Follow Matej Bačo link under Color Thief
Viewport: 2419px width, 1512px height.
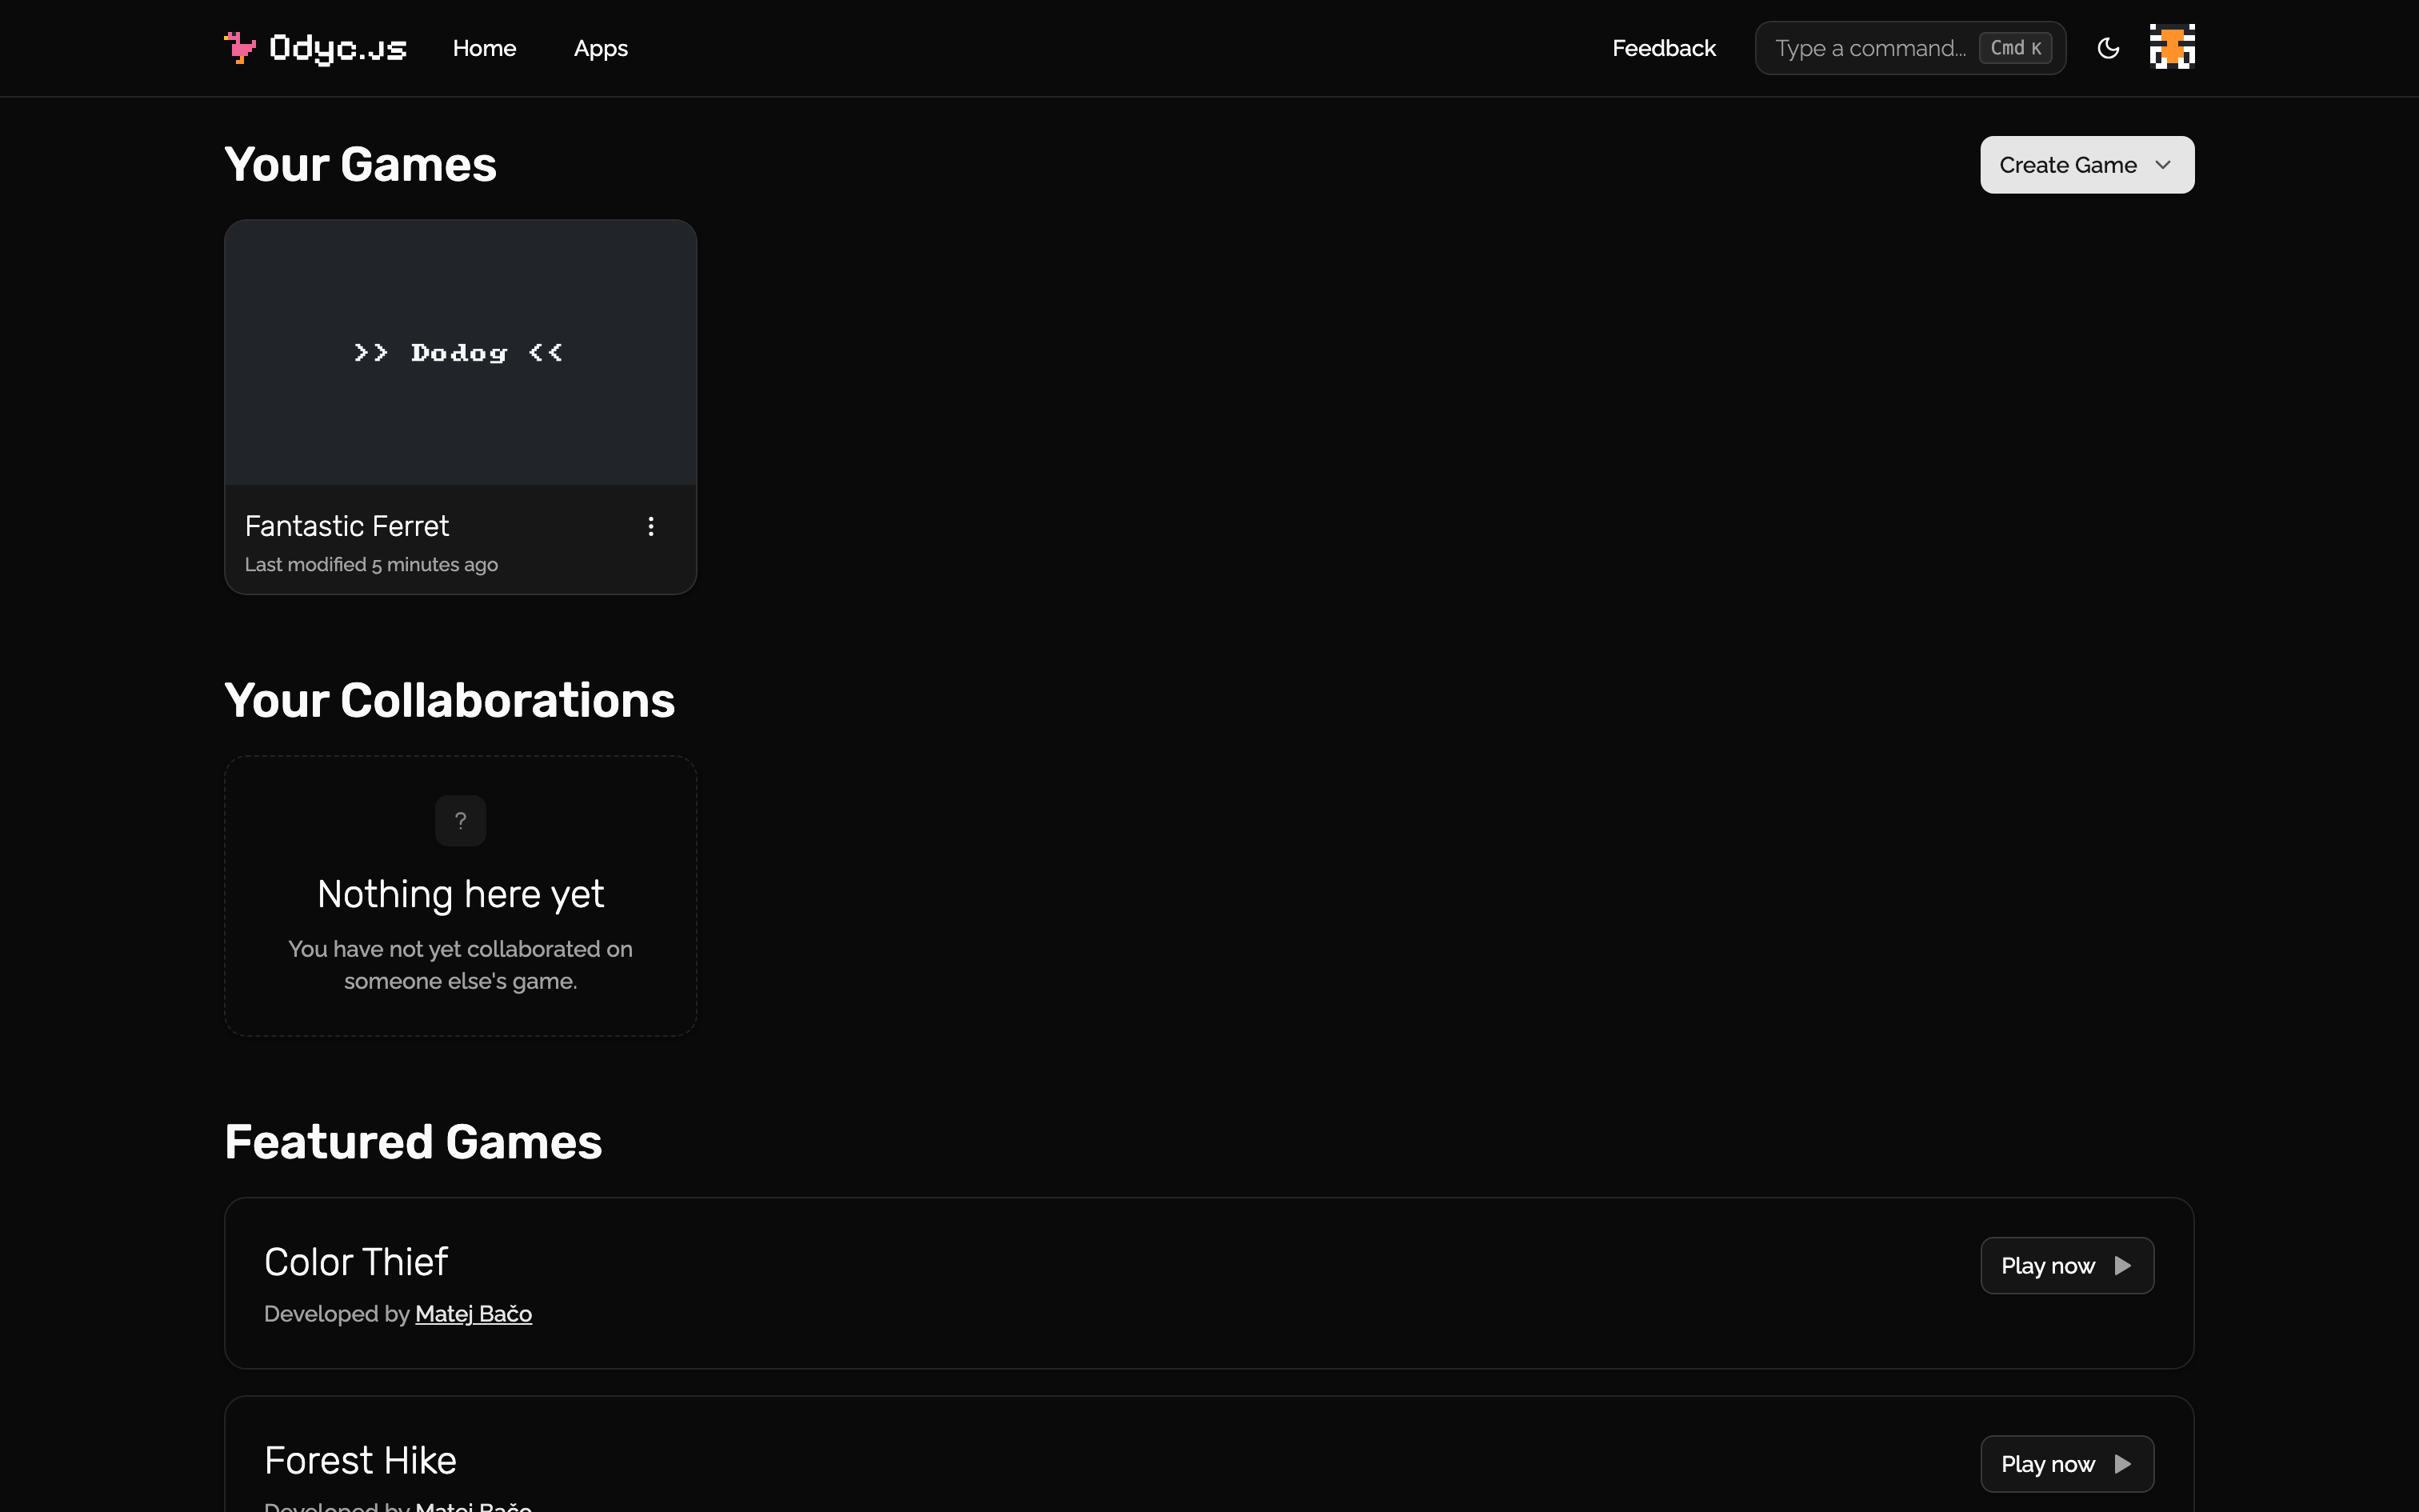pos(474,1314)
